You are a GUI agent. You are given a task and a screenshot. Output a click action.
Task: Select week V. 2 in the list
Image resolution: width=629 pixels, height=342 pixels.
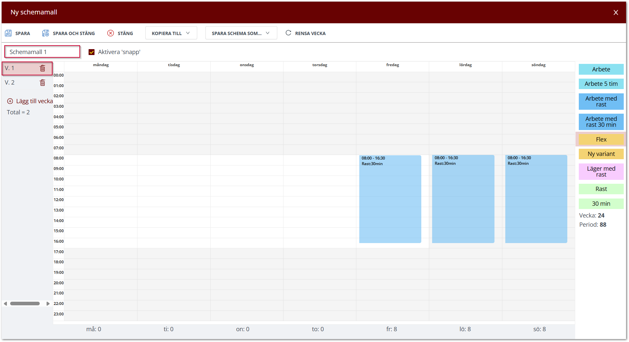27,83
